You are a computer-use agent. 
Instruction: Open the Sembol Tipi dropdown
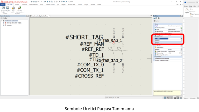tap(181, 31)
